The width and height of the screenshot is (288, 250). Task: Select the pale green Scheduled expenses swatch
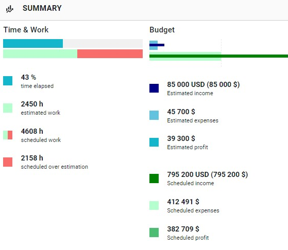point(154,205)
